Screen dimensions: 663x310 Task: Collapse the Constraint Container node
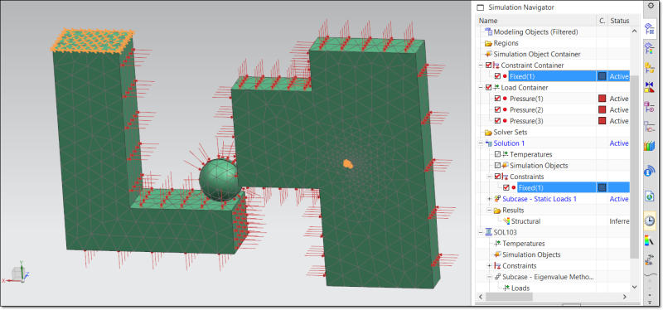click(x=481, y=65)
